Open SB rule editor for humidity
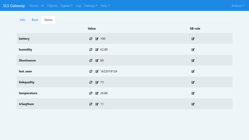This screenshot has width=249, height=140. (x=193, y=50)
